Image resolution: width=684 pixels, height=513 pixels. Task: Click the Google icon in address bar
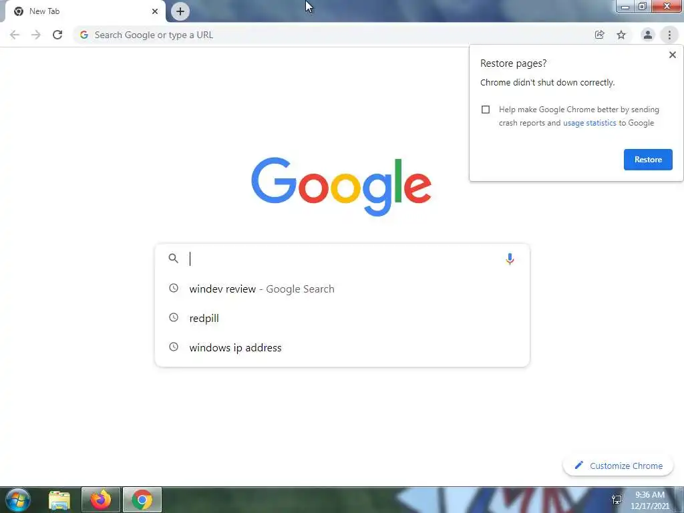click(84, 35)
